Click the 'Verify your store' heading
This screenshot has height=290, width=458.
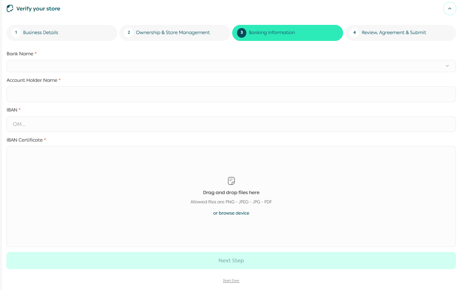(38, 9)
